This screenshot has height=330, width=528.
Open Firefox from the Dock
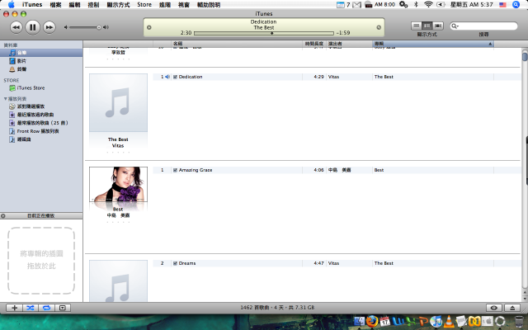click(x=372, y=321)
